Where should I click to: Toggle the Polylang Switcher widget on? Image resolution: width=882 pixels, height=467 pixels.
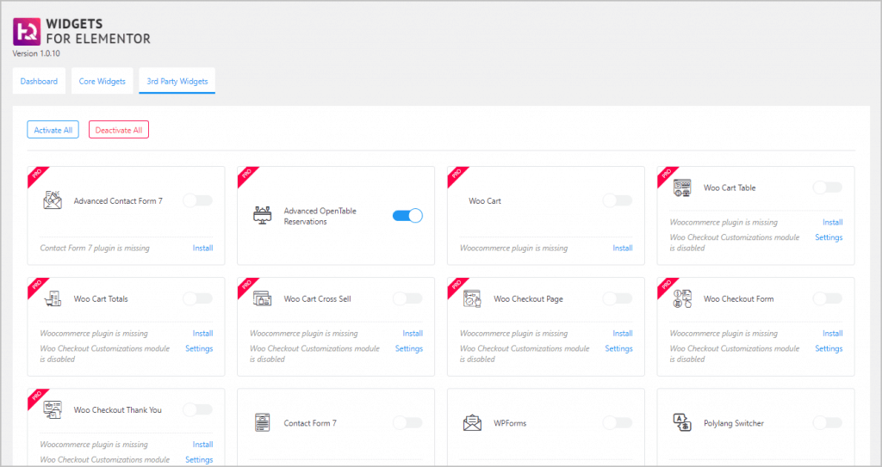[827, 422]
